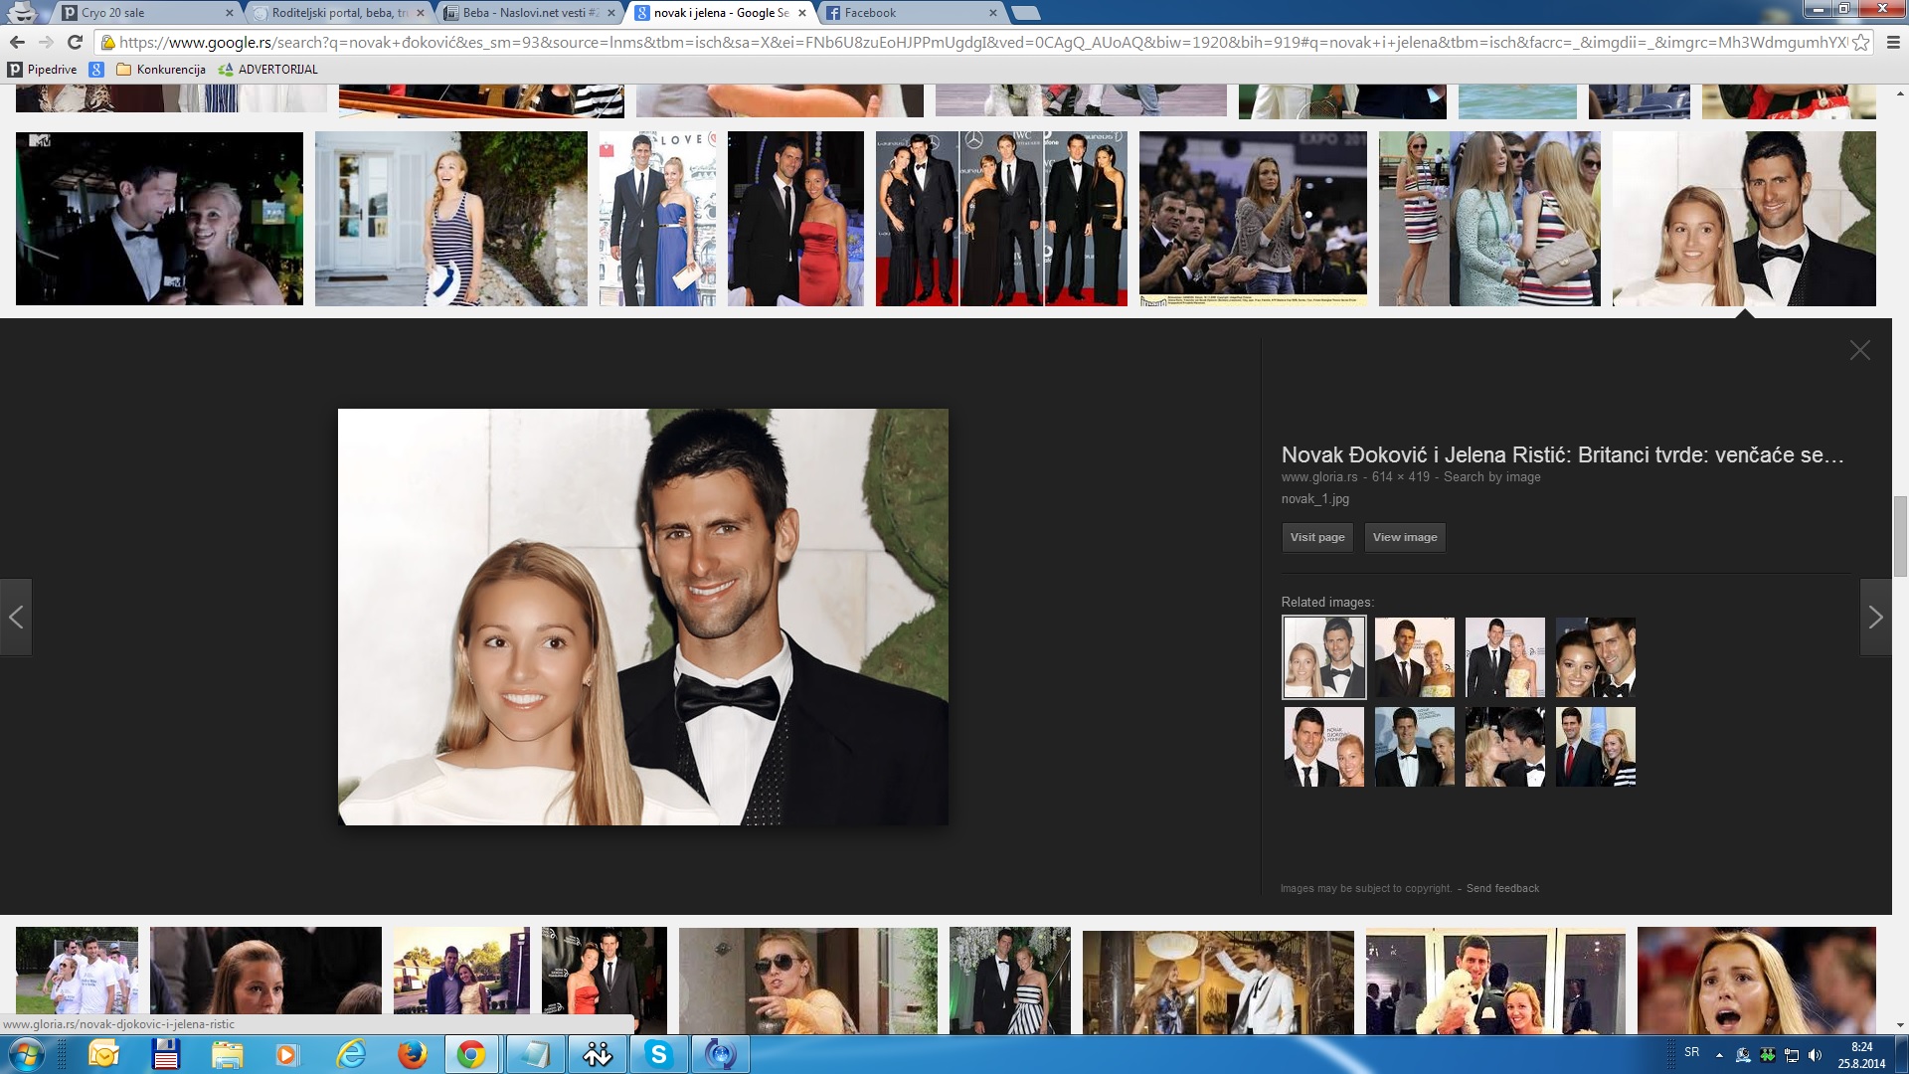Close the image preview panel with X
This screenshot has width=1909, height=1074.
point(1859,350)
